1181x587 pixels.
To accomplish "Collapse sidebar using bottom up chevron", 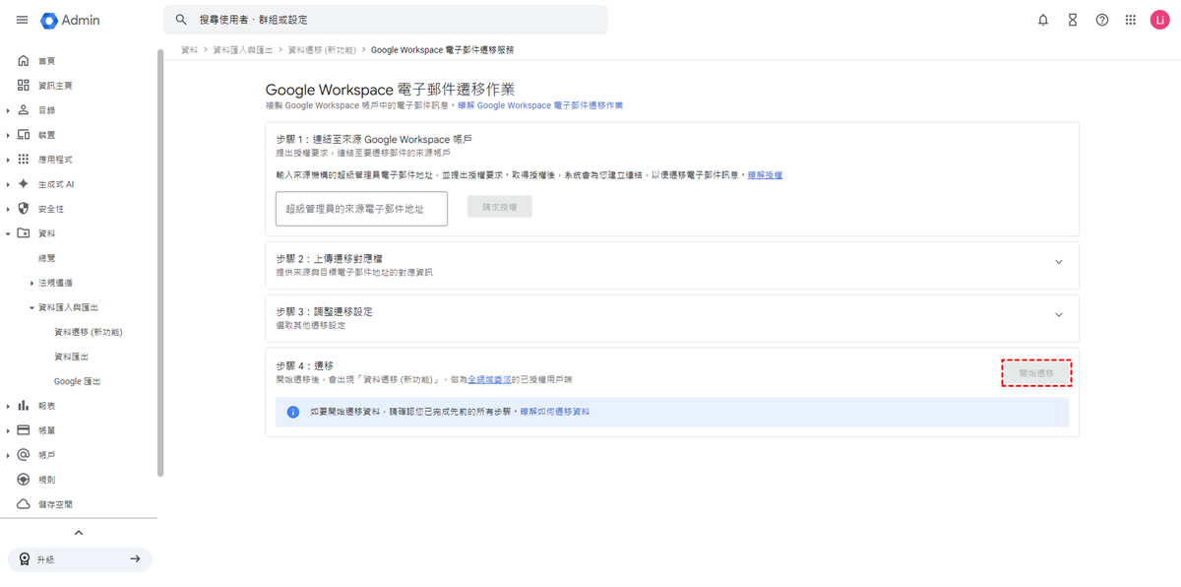I will click(x=79, y=533).
